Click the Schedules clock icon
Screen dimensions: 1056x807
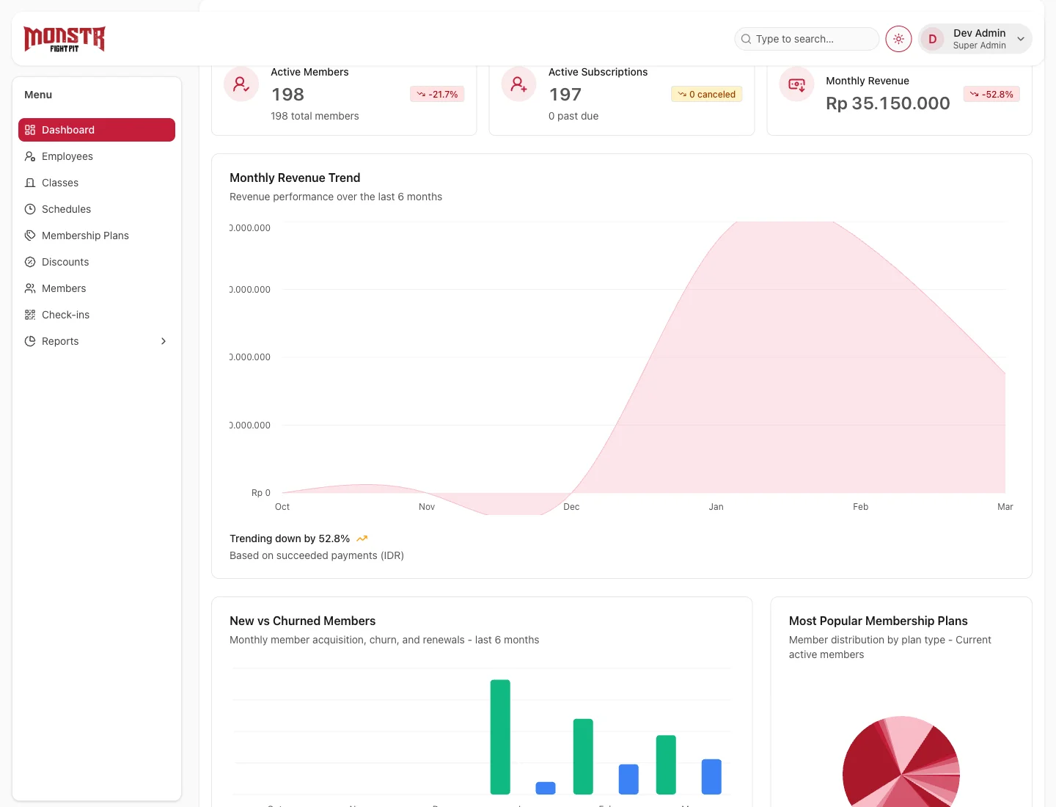[x=30, y=209]
